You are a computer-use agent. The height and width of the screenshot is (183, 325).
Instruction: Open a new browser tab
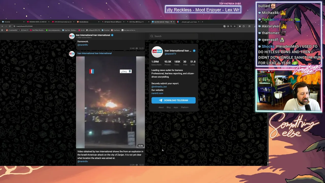pyautogui.click(x=202, y=22)
